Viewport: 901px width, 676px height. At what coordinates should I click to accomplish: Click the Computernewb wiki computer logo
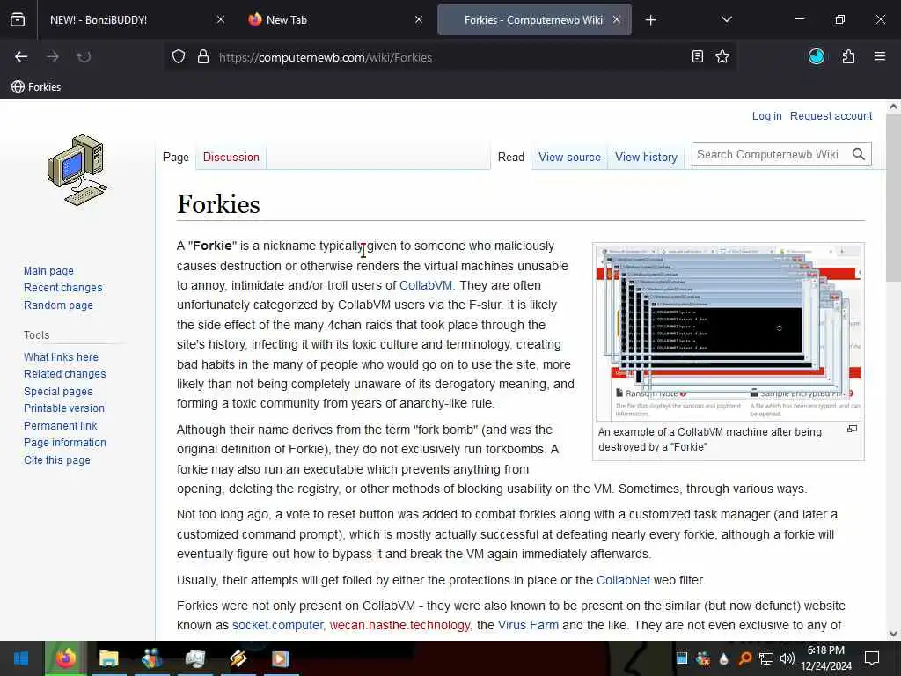77,170
